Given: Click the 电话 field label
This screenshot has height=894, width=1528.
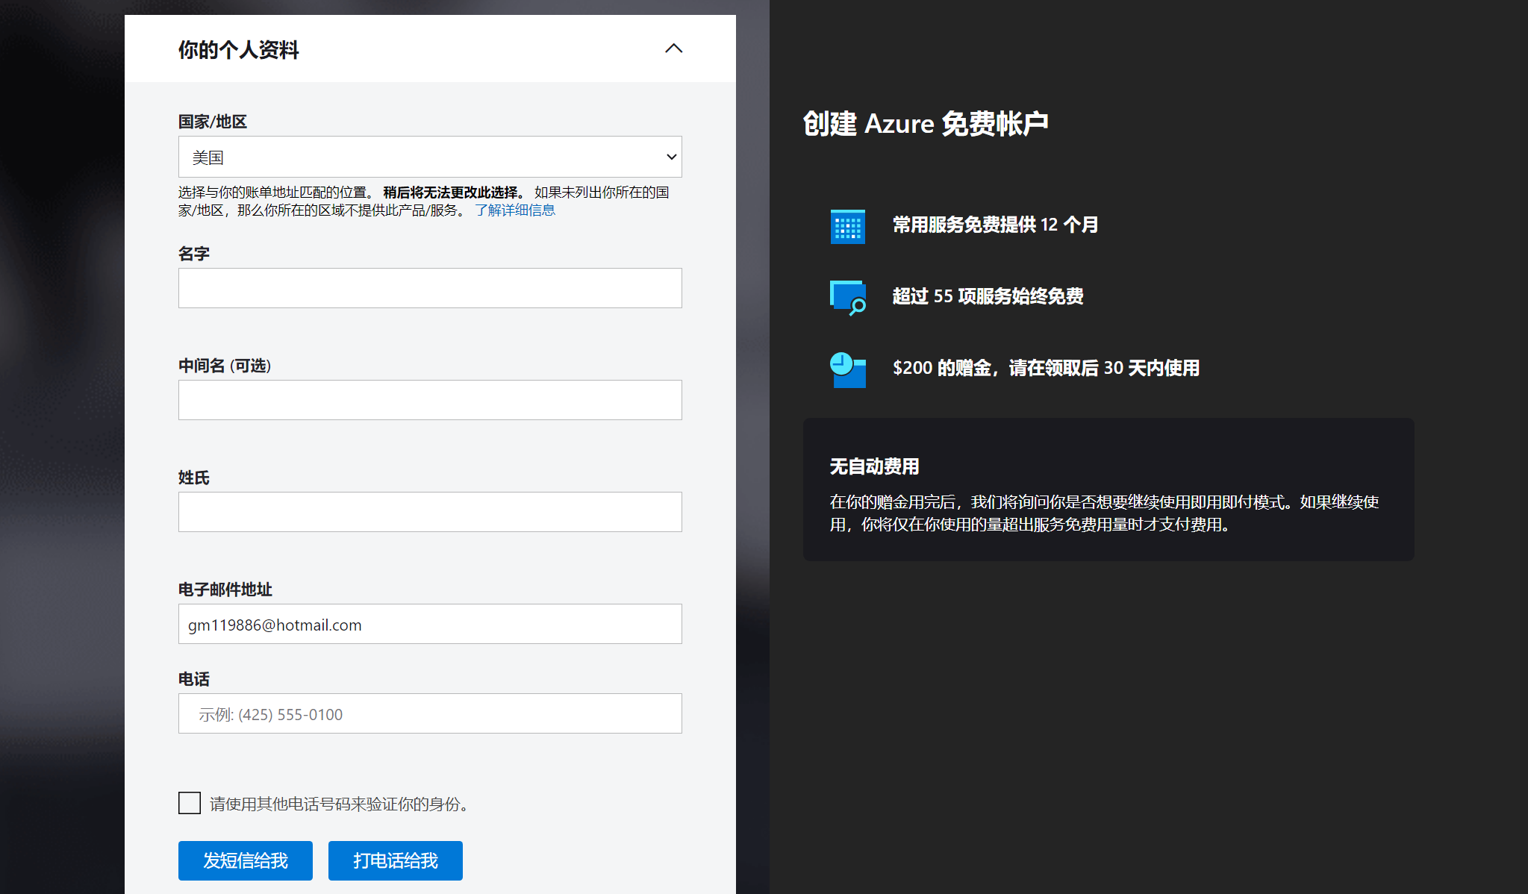Looking at the screenshot, I should point(194,679).
